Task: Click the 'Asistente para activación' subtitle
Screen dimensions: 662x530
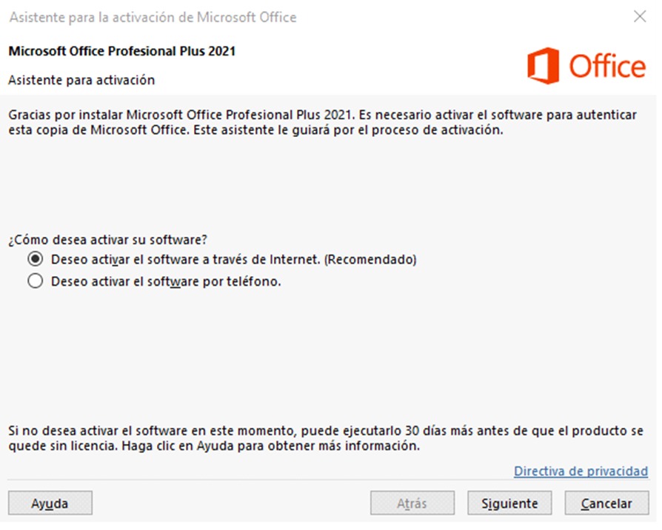Action: [x=81, y=79]
